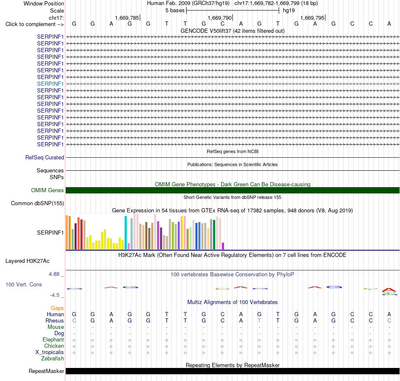This screenshot has width=400, height=381.
Task: Click the Zebrafish alignment row label
Action: click(53, 359)
